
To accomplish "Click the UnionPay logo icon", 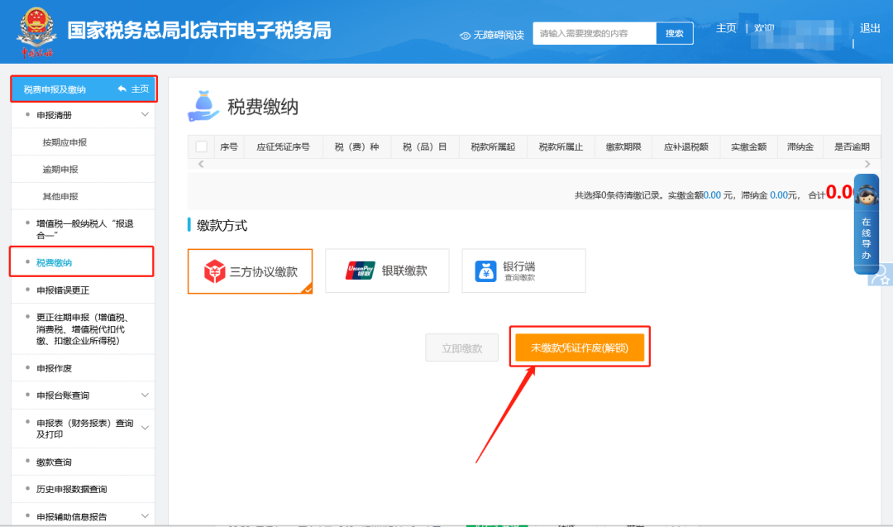I will (360, 271).
